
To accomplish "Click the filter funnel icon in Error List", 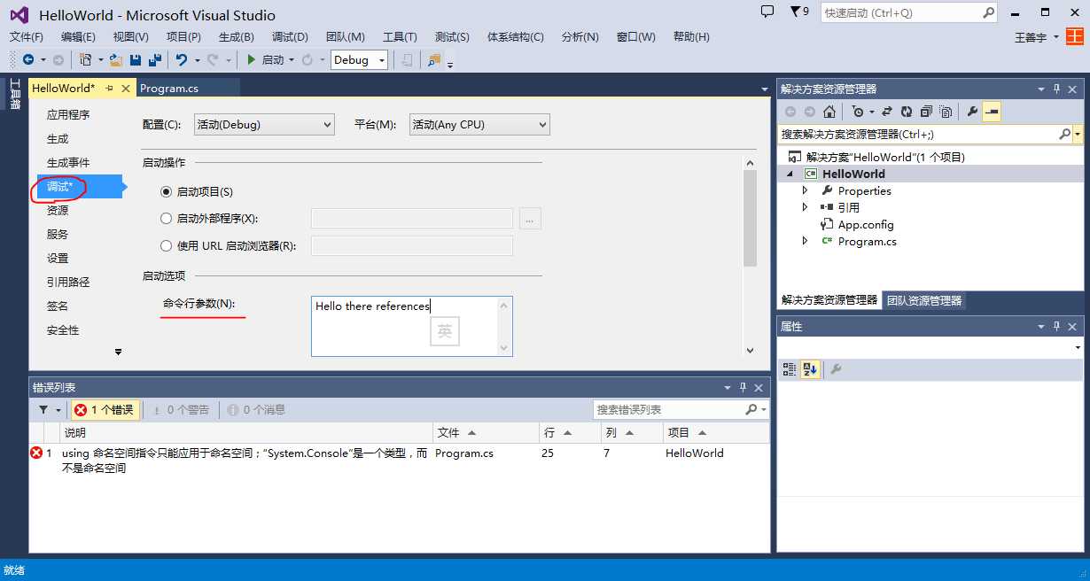I will point(43,409).
